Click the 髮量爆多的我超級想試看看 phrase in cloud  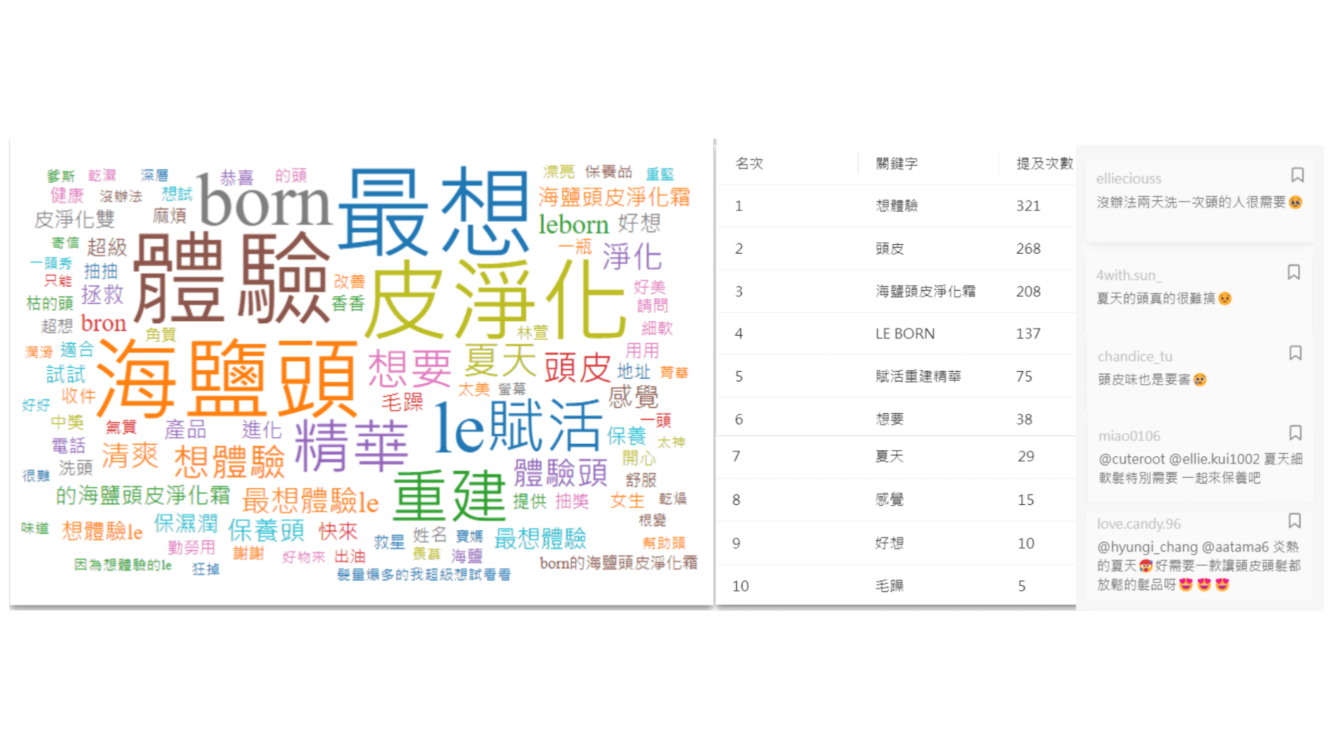[424, 574]
